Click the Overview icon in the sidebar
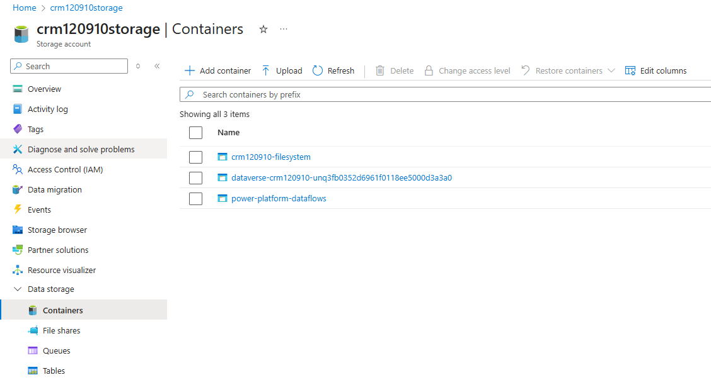The image size is (711, 380). pyautogui.click(x=18, y=89)
